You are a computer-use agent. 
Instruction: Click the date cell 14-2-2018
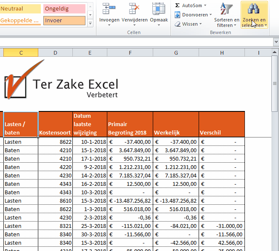pos(90,176)
